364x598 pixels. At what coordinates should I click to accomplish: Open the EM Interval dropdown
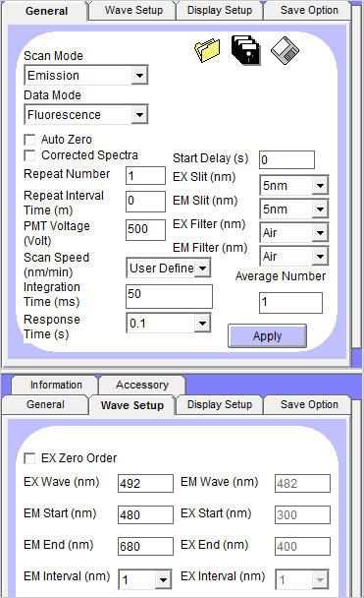[x=145, y=579]
